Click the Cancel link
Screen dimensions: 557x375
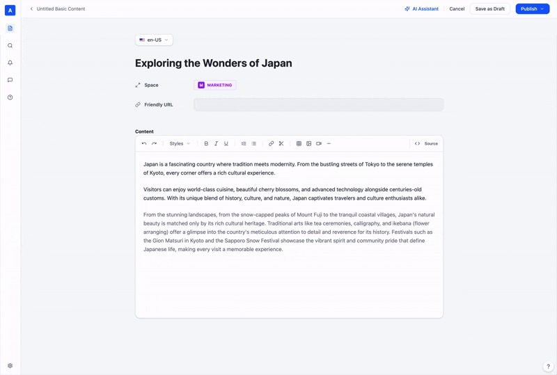point(457,9)
